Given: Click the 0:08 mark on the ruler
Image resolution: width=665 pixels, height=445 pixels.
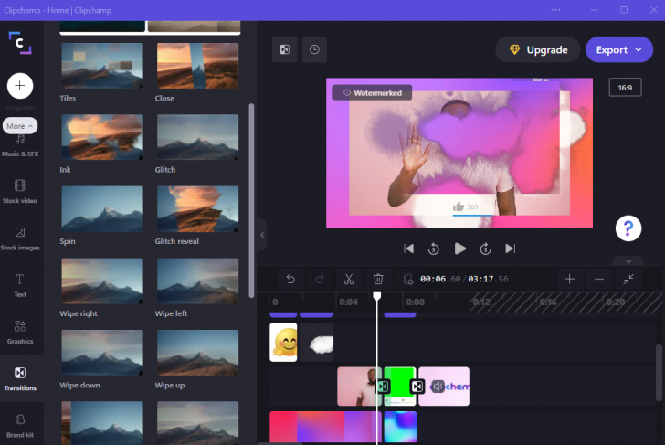Looking at the screenshot, I should (415, 302).
